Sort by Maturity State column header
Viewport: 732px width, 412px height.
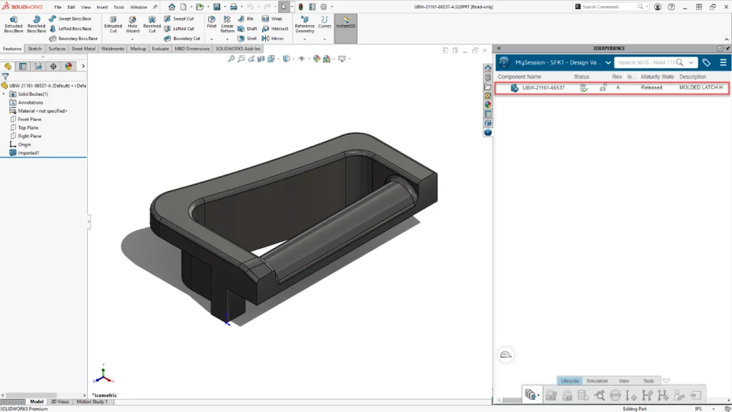tap(657, 77)
